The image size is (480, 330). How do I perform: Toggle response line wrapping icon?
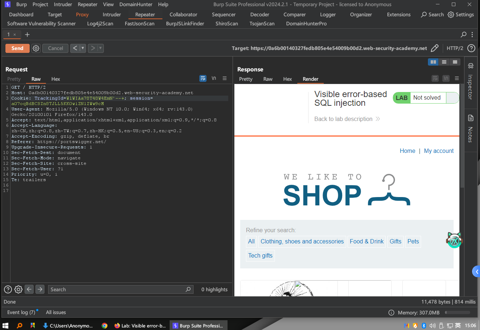click(x=435, y=78)
